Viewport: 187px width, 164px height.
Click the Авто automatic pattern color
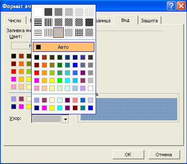64,47
